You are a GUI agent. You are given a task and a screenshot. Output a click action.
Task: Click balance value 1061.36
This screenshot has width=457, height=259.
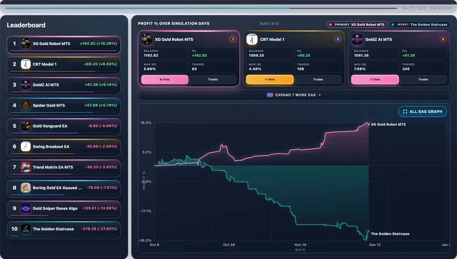pos(362,55)
